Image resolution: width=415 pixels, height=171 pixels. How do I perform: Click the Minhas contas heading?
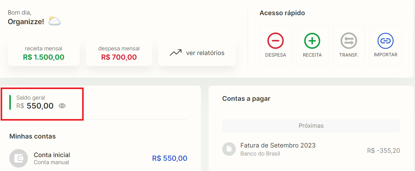(33, 136)
